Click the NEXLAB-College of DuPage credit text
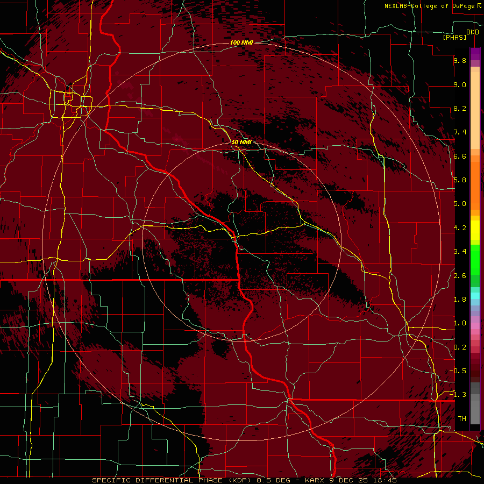 tap(432, 6)
